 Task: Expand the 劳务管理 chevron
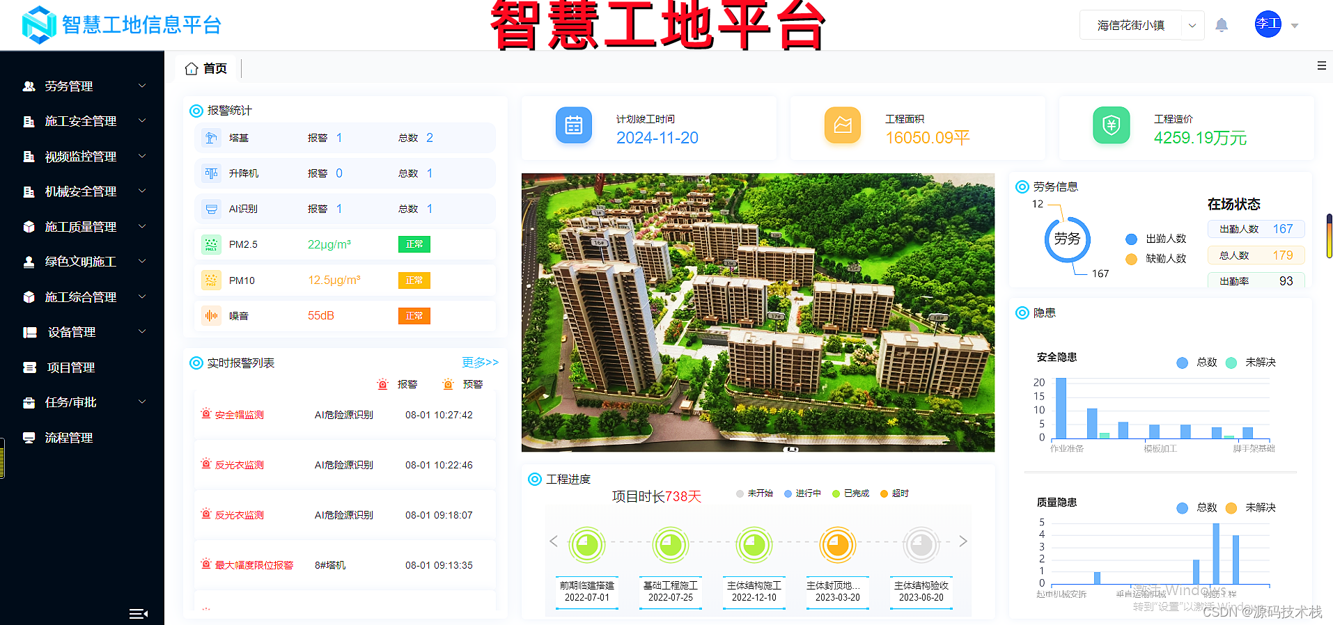tap(142, 86)
